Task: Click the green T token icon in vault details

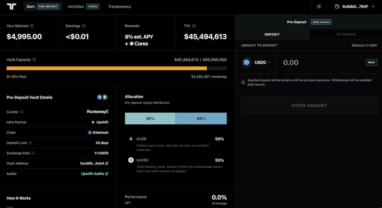Action: (105, 97)
